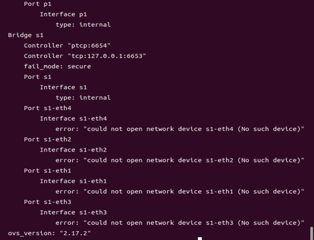Click the s1-eth1 error message line
314x240 pixels.
(x=180, y=191)
